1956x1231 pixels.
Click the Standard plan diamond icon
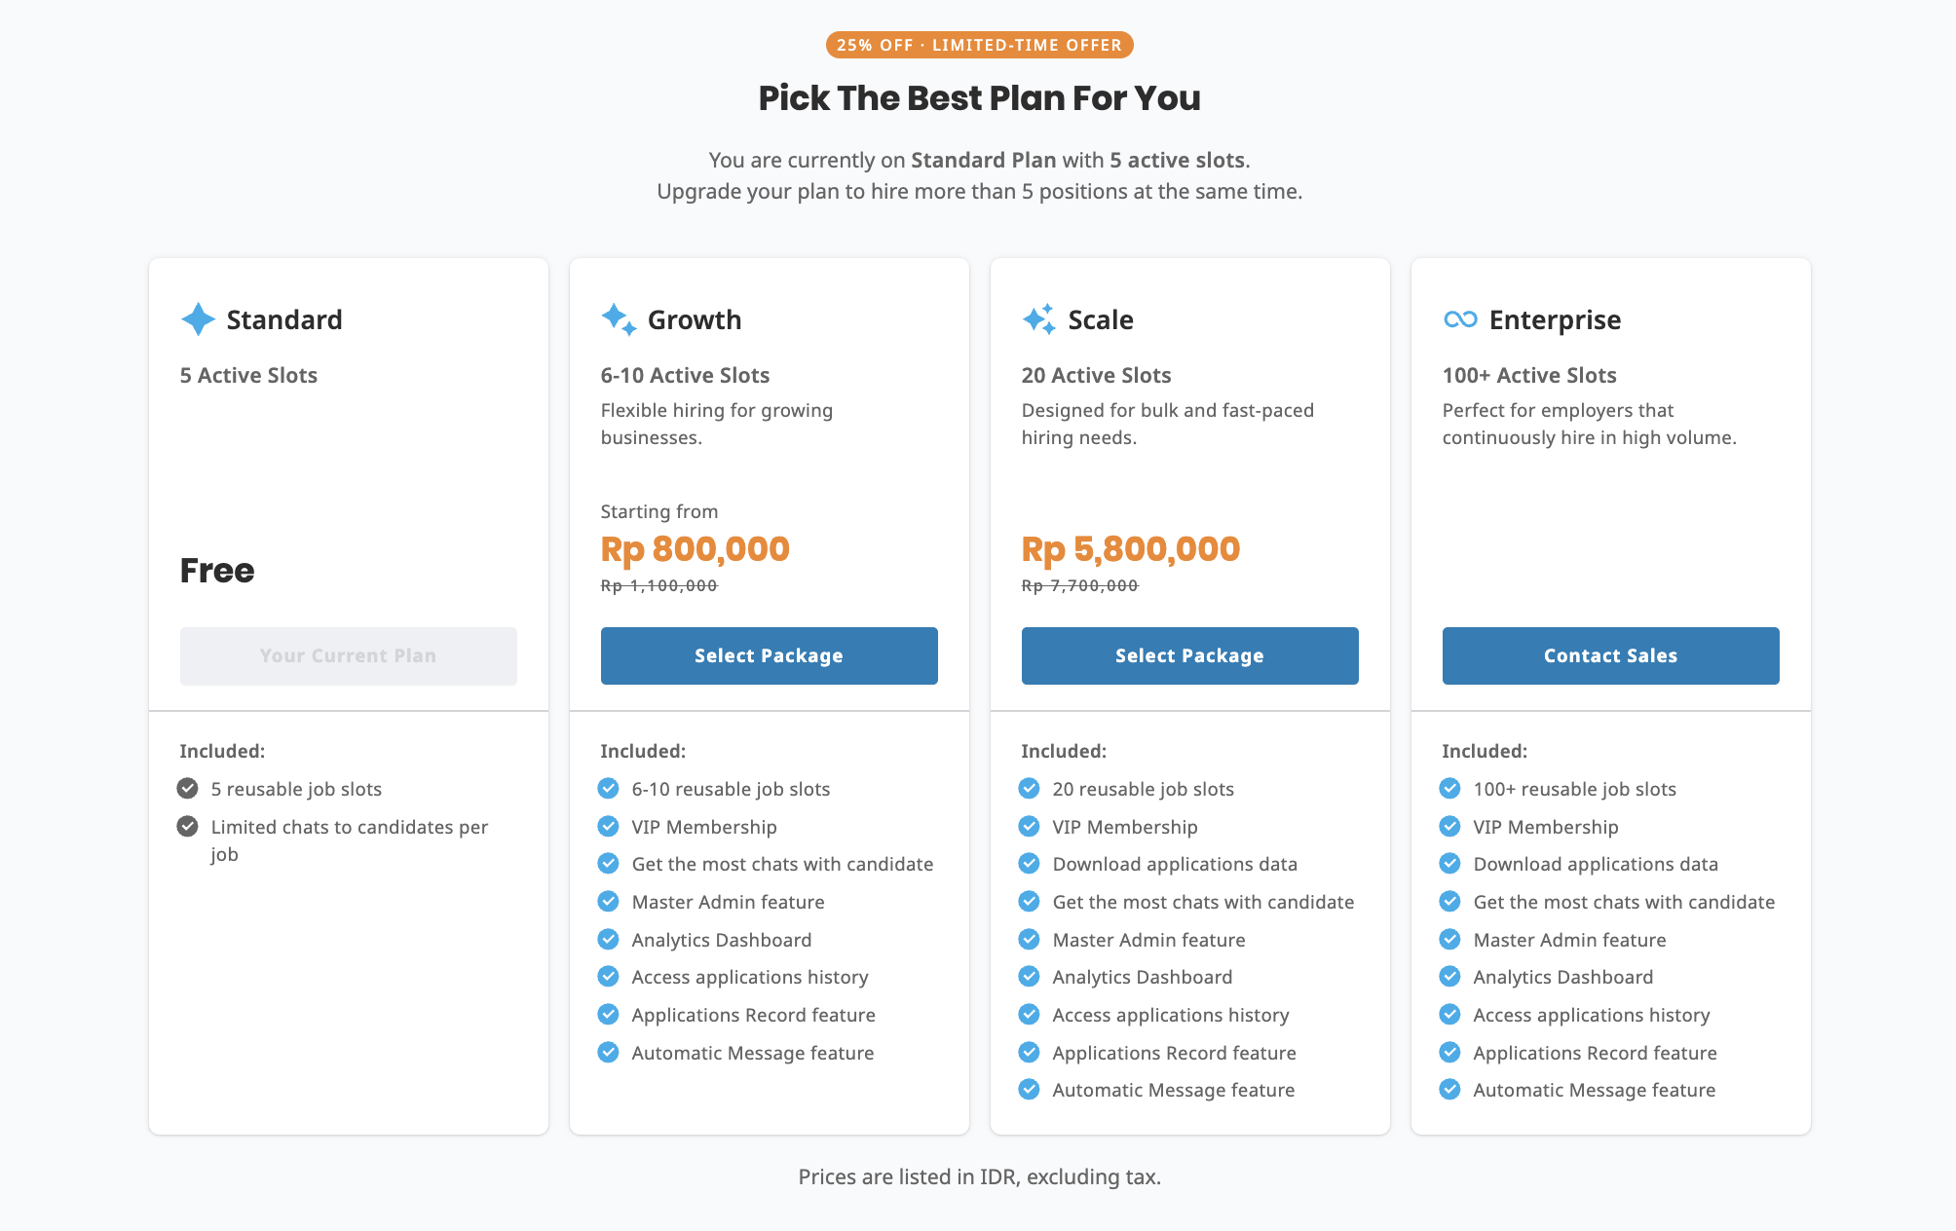click(x=198, y=319)
